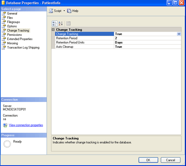Click the Days value cell
Screen dimensions: 186x166
tap(148, 42)
